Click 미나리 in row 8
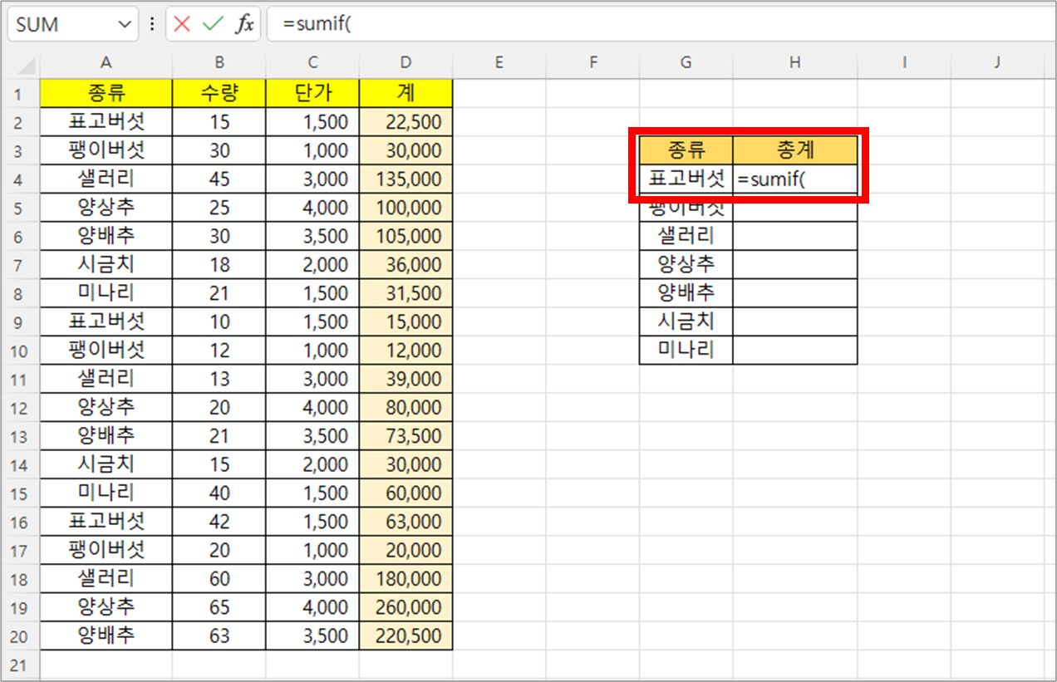This screenshot has width=1057, height=682. tap(106, 293)
